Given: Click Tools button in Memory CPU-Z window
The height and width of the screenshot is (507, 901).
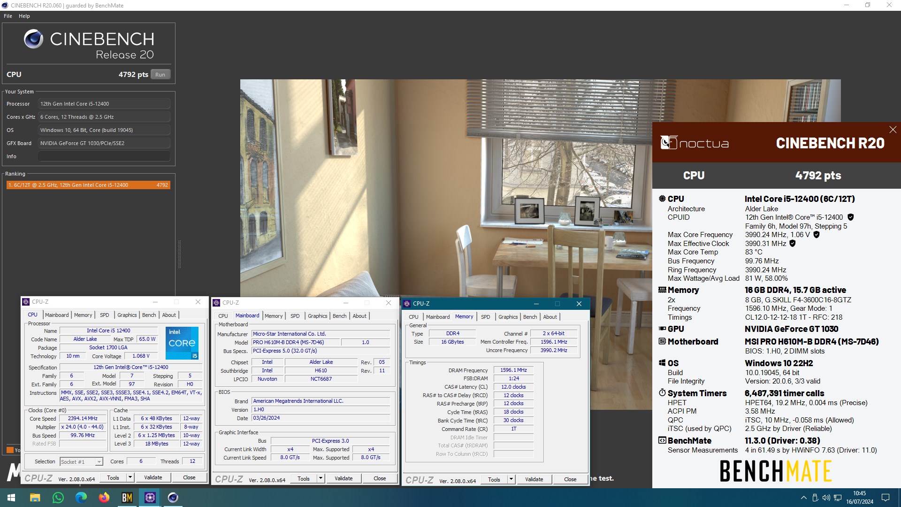Looking at the screenshot, I should [494, 480].
